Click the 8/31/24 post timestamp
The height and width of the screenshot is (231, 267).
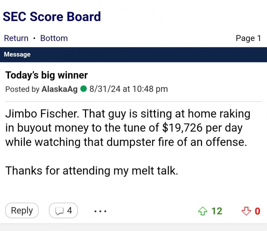128,89
